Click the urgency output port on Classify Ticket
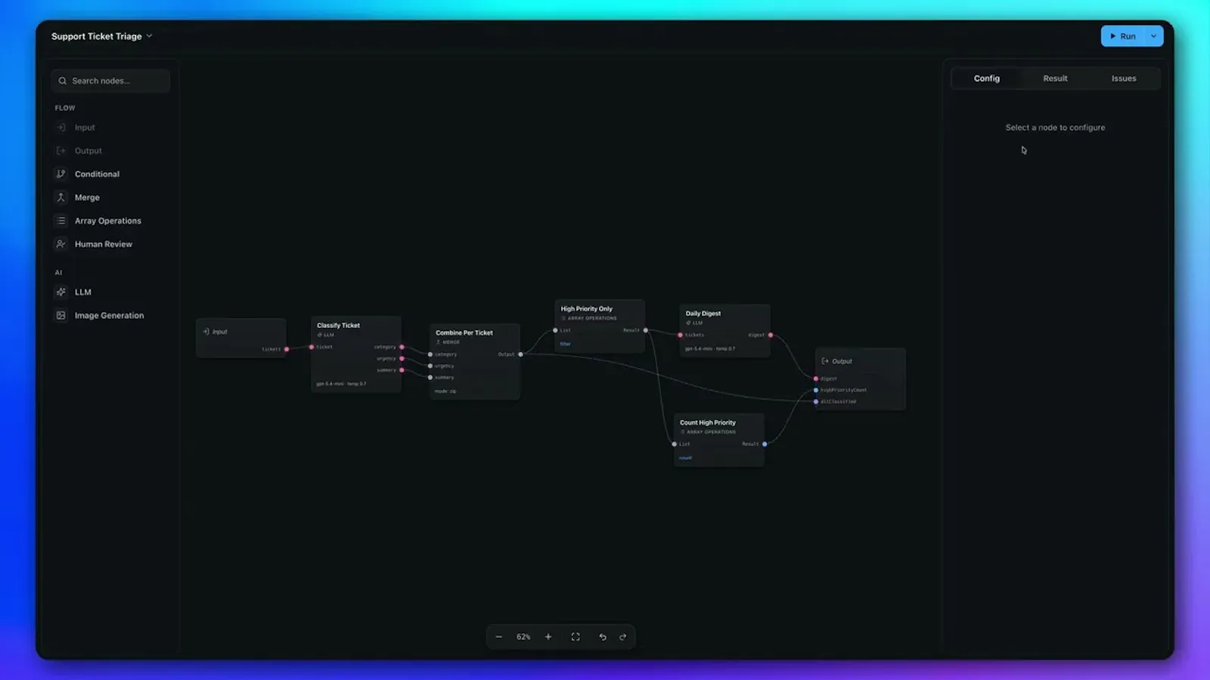 click(x=402, y=358)
